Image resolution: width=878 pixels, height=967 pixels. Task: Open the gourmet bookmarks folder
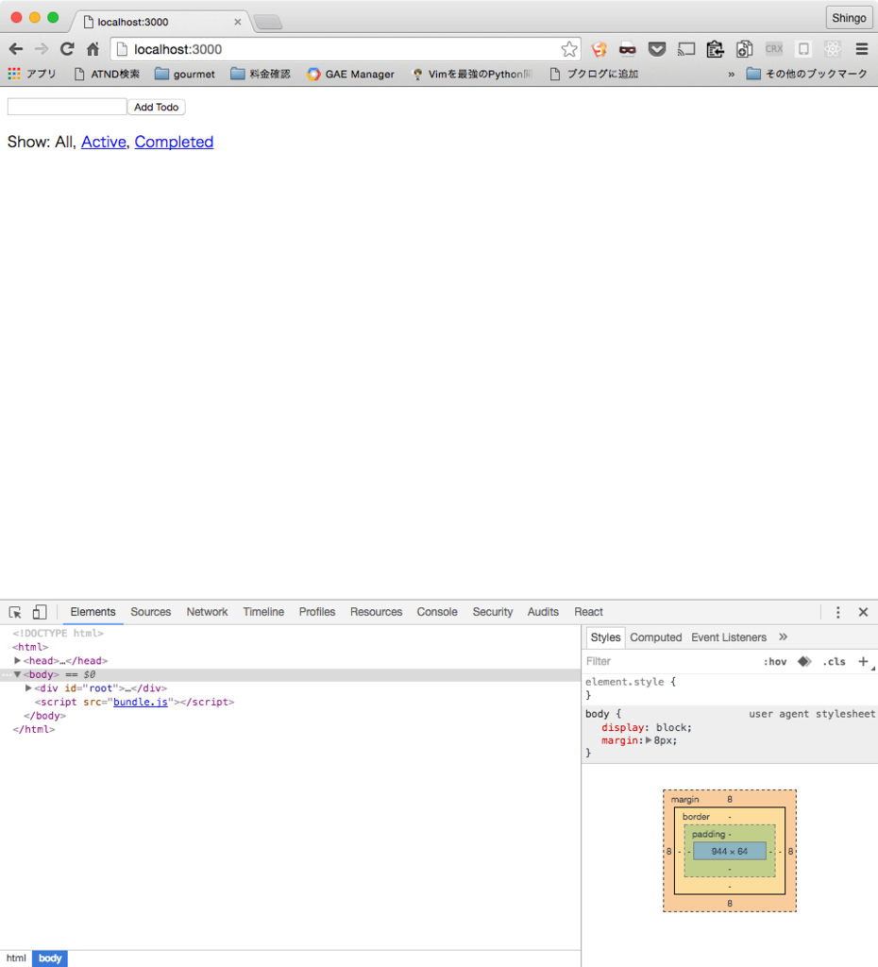(184, 74)
